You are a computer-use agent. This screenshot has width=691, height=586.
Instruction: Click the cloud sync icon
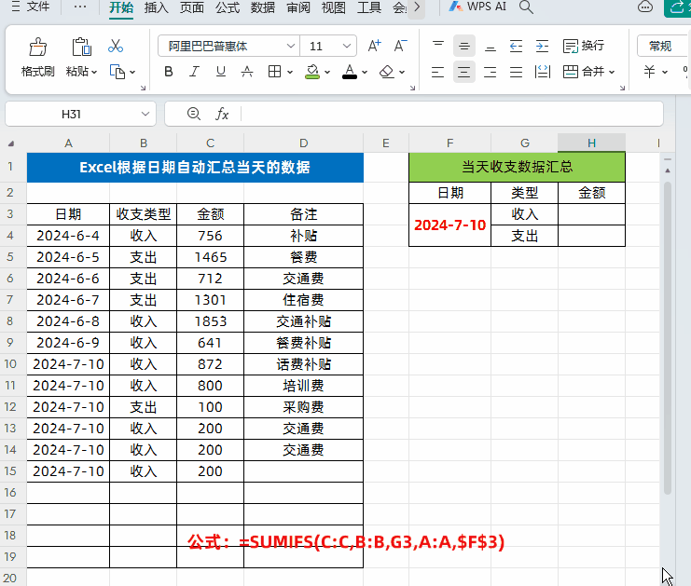click(645, 7)
